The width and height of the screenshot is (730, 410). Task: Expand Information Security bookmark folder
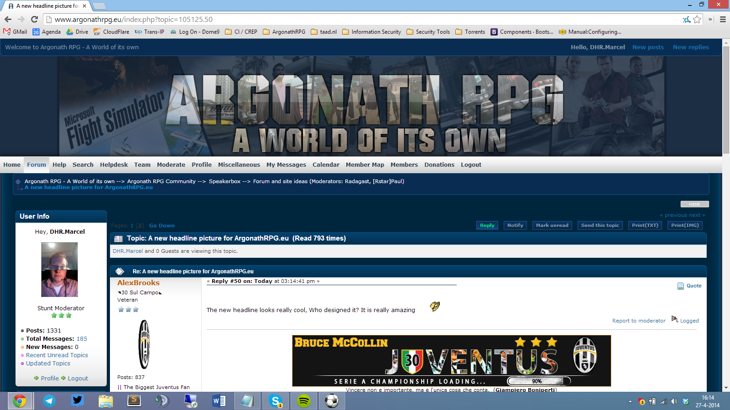[x=371, y=32]
